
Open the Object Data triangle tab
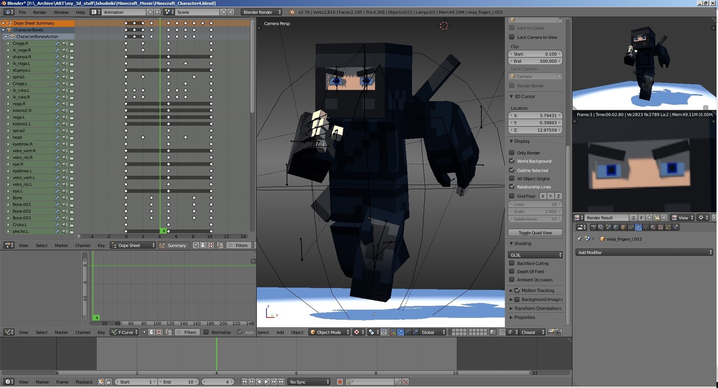(x=645, y=227)
